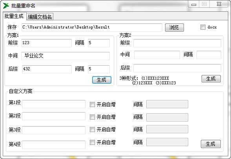Screen dimensions: 231x159
Task: Click 方案1 中间 field with 毕业论文
Action: 65,56
